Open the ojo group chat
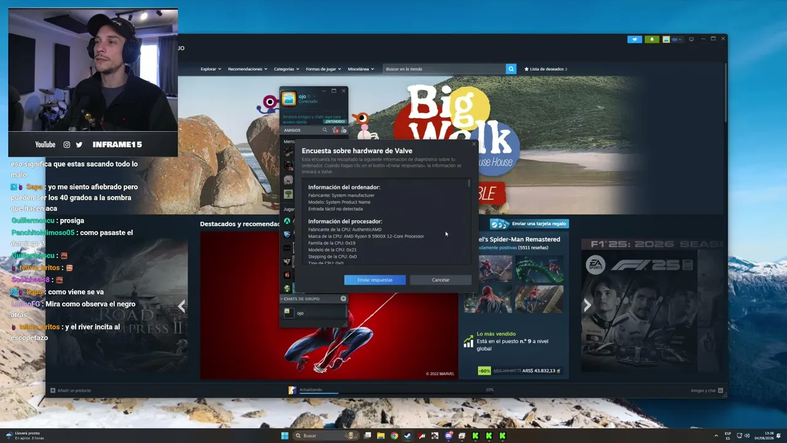 (x=314, y=313)
